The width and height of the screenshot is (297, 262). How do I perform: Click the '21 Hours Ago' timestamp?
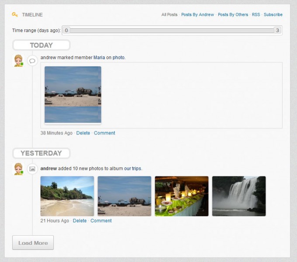coord(55,221)
